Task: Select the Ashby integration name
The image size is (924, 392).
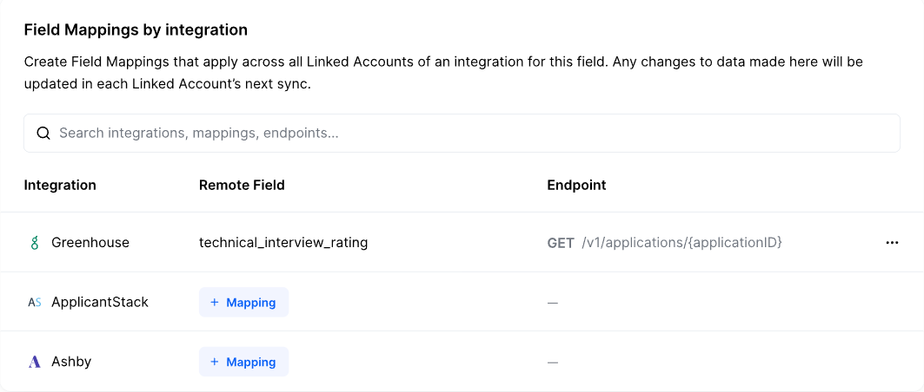Action: click(x=71, y=362)
